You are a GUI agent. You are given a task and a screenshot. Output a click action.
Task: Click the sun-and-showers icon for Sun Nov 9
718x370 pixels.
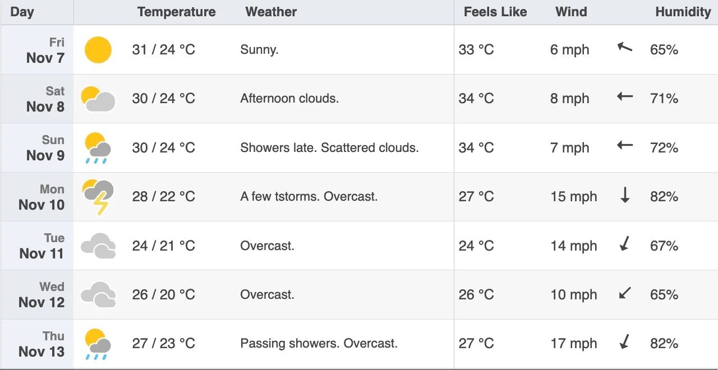tap(98, 148)
